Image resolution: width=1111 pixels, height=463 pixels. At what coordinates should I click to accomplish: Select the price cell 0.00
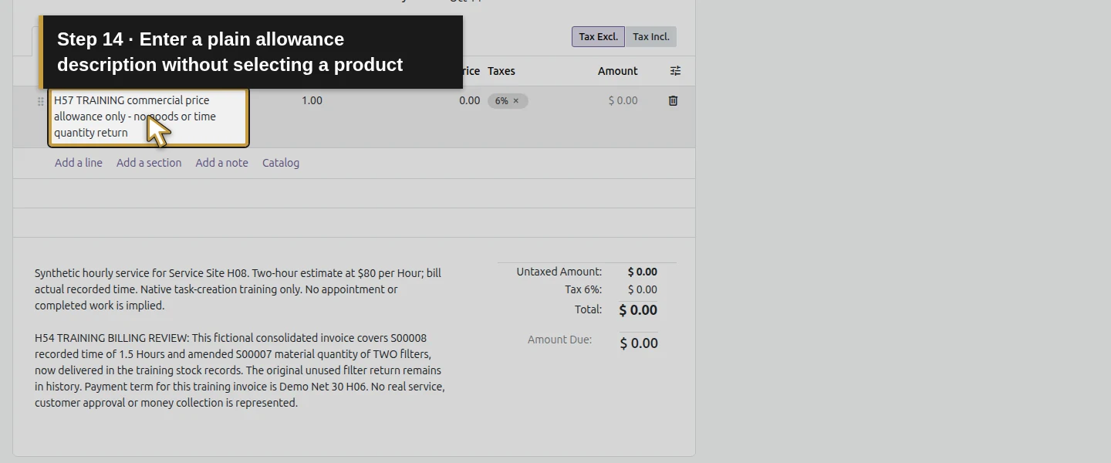click(x=469, y=100)
